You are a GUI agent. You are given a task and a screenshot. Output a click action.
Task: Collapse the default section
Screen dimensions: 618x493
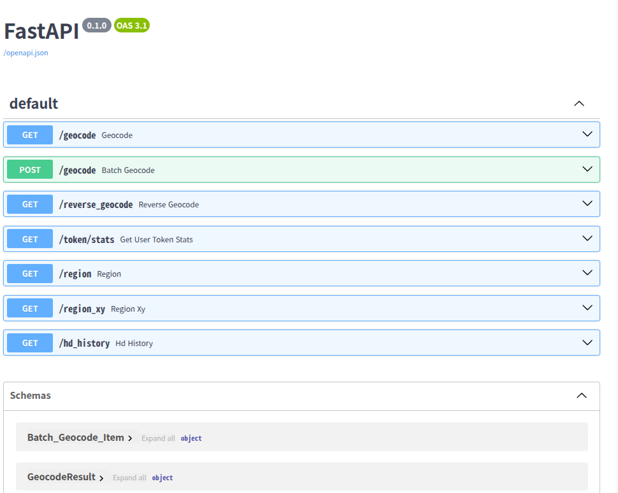click(579, 103)
